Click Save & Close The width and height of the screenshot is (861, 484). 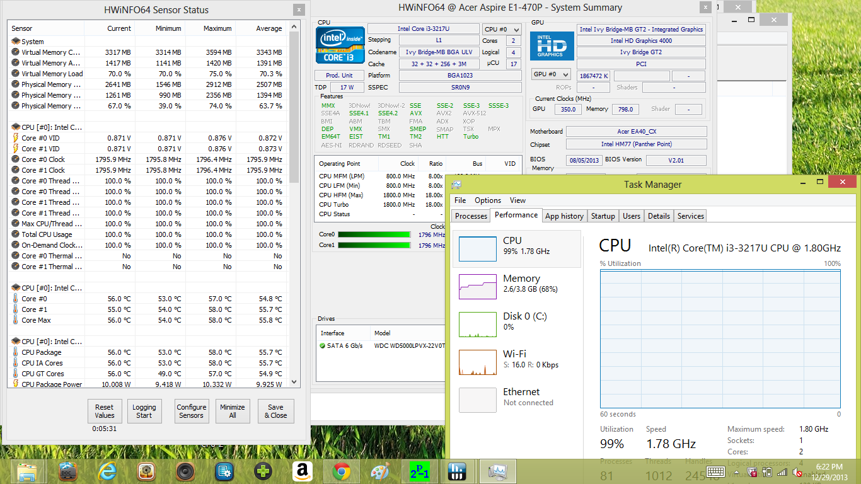click(275, 411)
